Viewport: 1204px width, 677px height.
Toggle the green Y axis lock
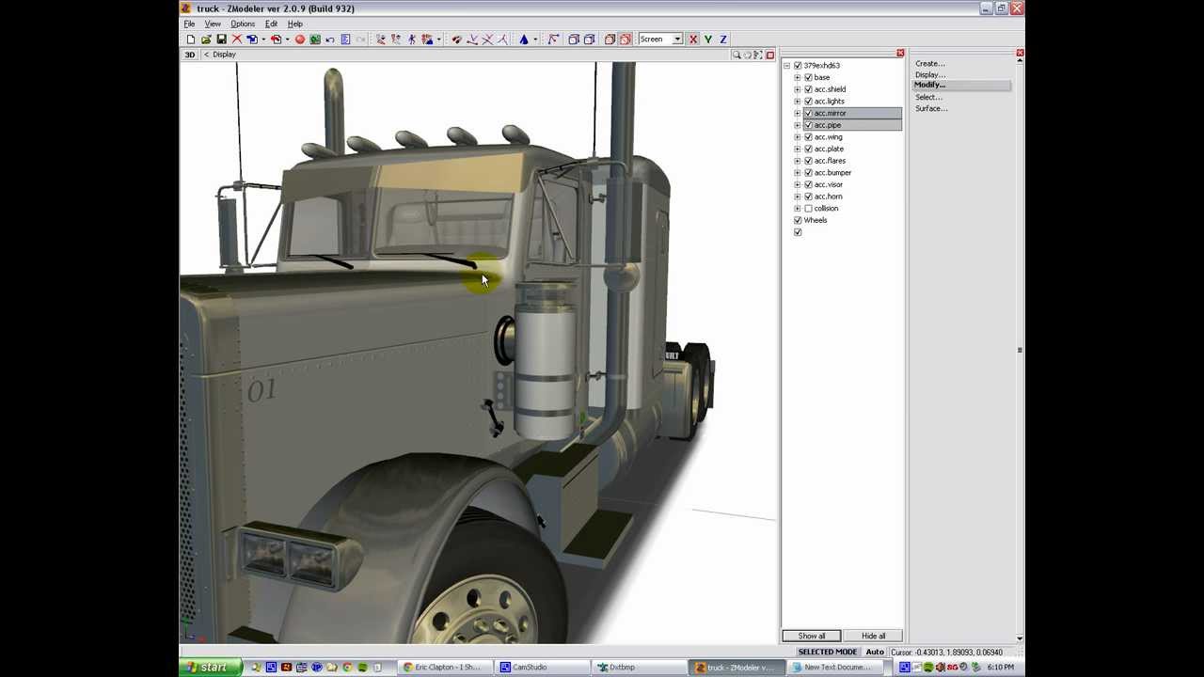point(708,39)
